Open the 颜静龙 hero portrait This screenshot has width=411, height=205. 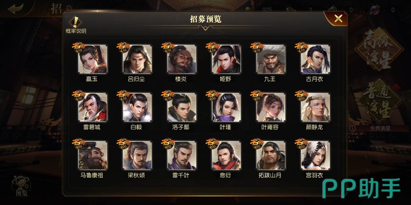click(x=315, y=107)
